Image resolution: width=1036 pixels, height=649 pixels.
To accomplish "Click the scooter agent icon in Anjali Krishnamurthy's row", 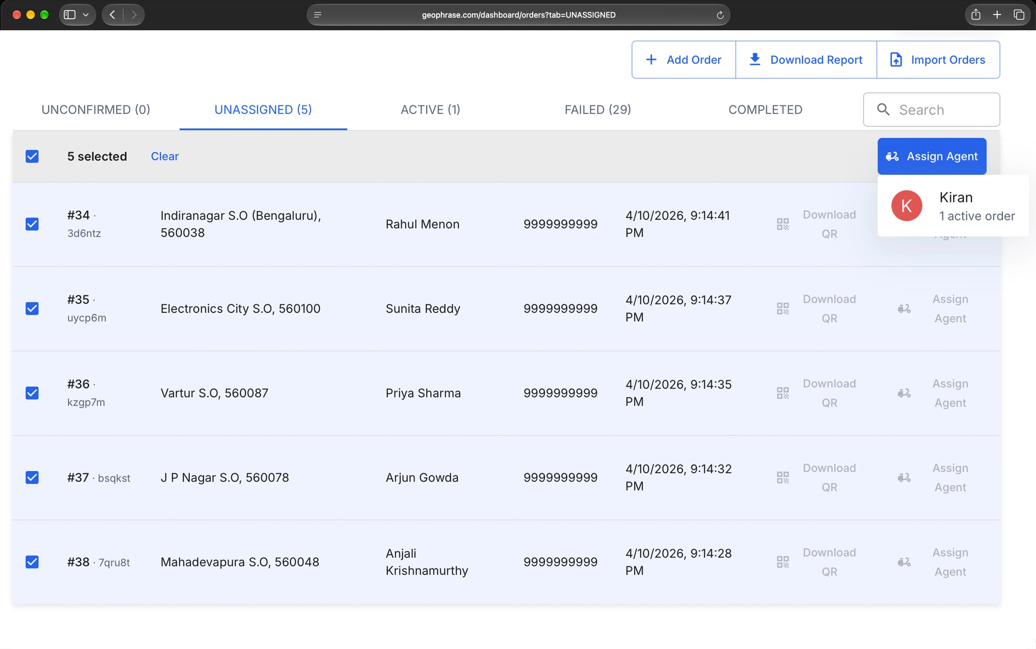I will point(904,562).
